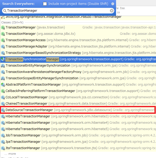Click class icon of CciLocalTransactionManager

tap(3, 97)
